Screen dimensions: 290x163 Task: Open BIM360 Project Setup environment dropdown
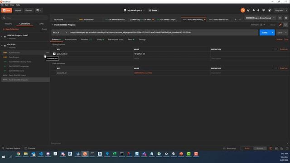click(260, 18)
